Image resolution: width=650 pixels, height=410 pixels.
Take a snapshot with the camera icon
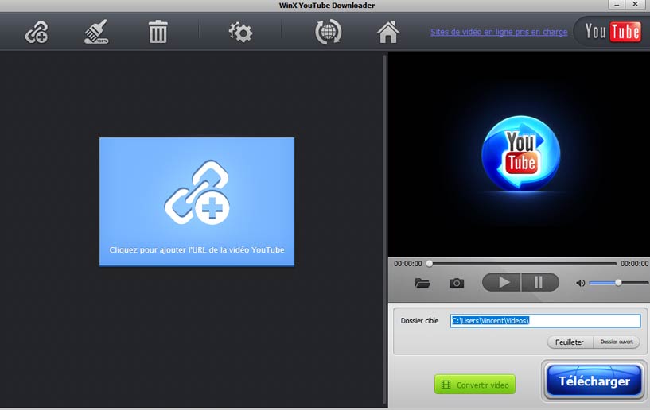457,284
